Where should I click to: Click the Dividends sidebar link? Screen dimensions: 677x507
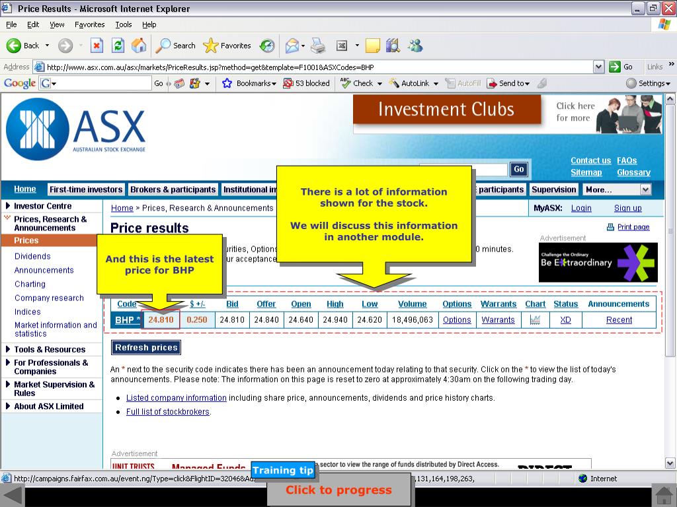32,256
